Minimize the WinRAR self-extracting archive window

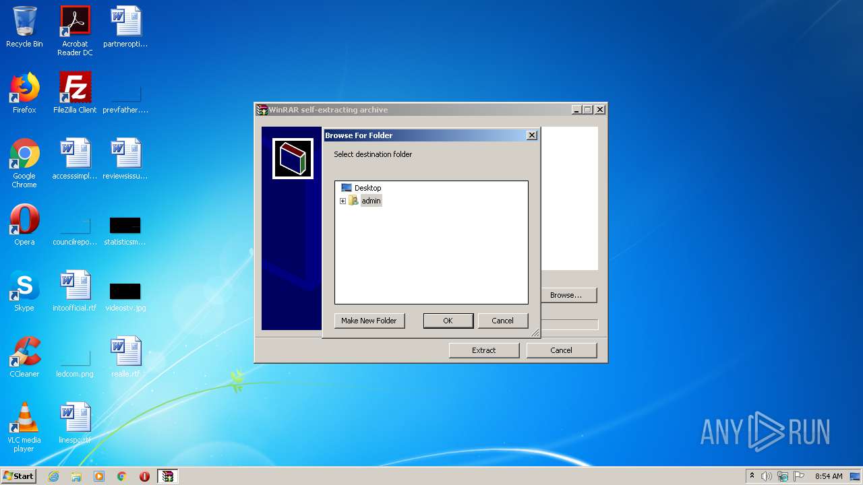pos(576,110)
